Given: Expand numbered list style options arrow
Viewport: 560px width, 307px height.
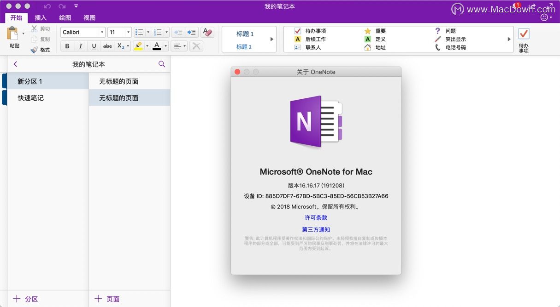Looking at the screenshot, I should (167, 32).
